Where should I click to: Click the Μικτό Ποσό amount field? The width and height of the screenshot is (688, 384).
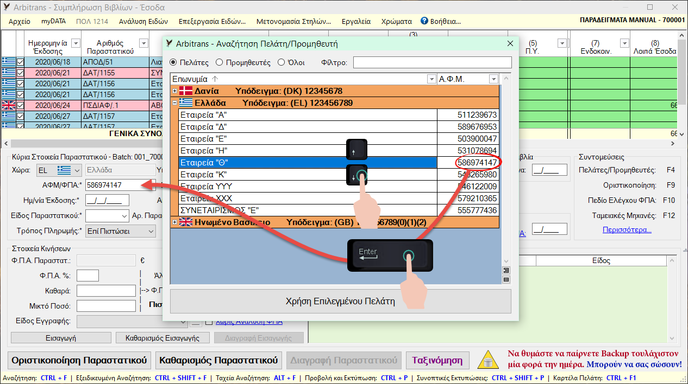(106, 306)
